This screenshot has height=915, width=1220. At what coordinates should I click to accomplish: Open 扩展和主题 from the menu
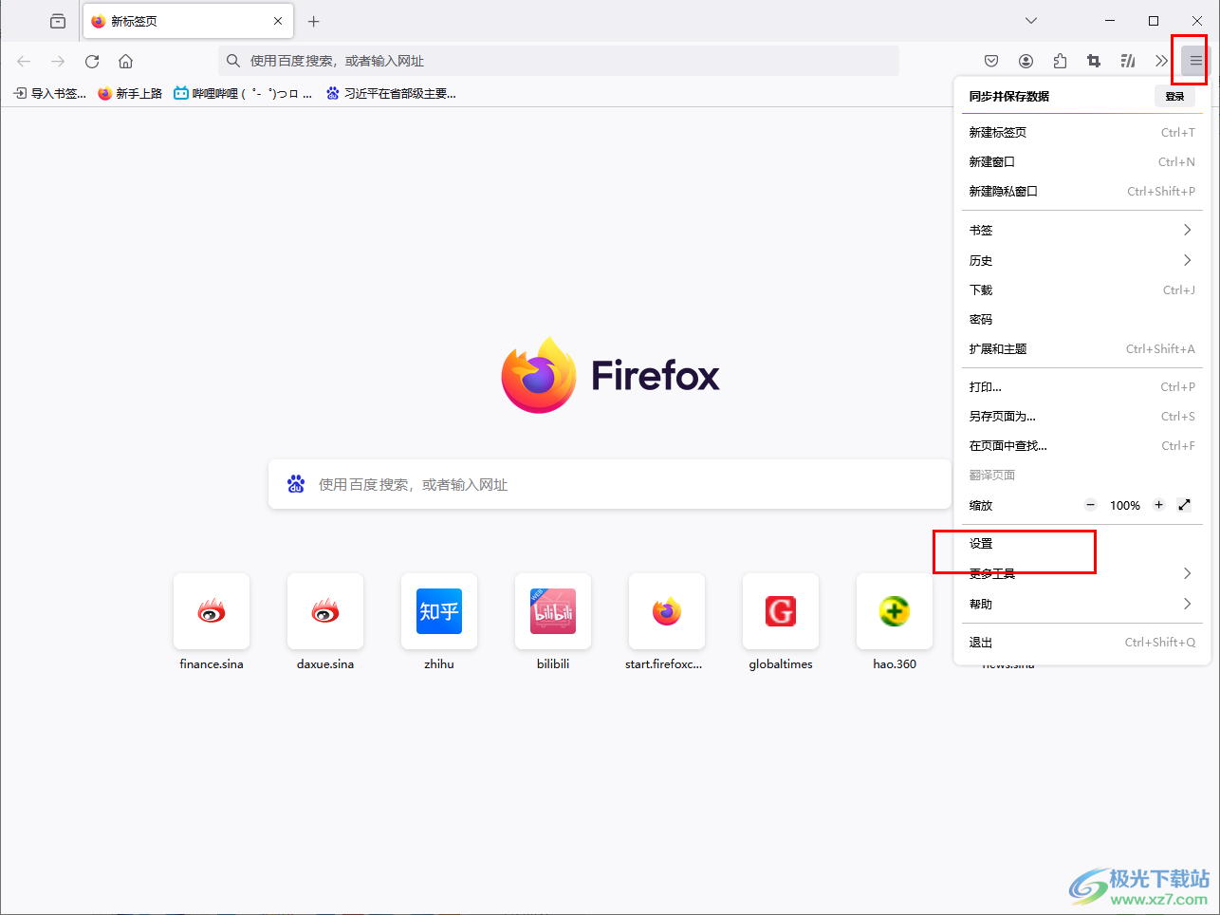(1081, 348)
